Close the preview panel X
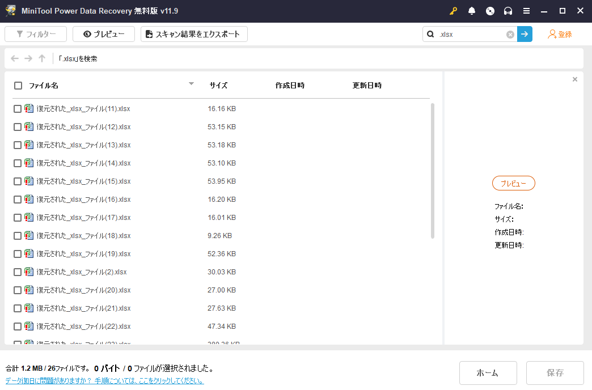 pyautogui.click(x=574, y=79)
